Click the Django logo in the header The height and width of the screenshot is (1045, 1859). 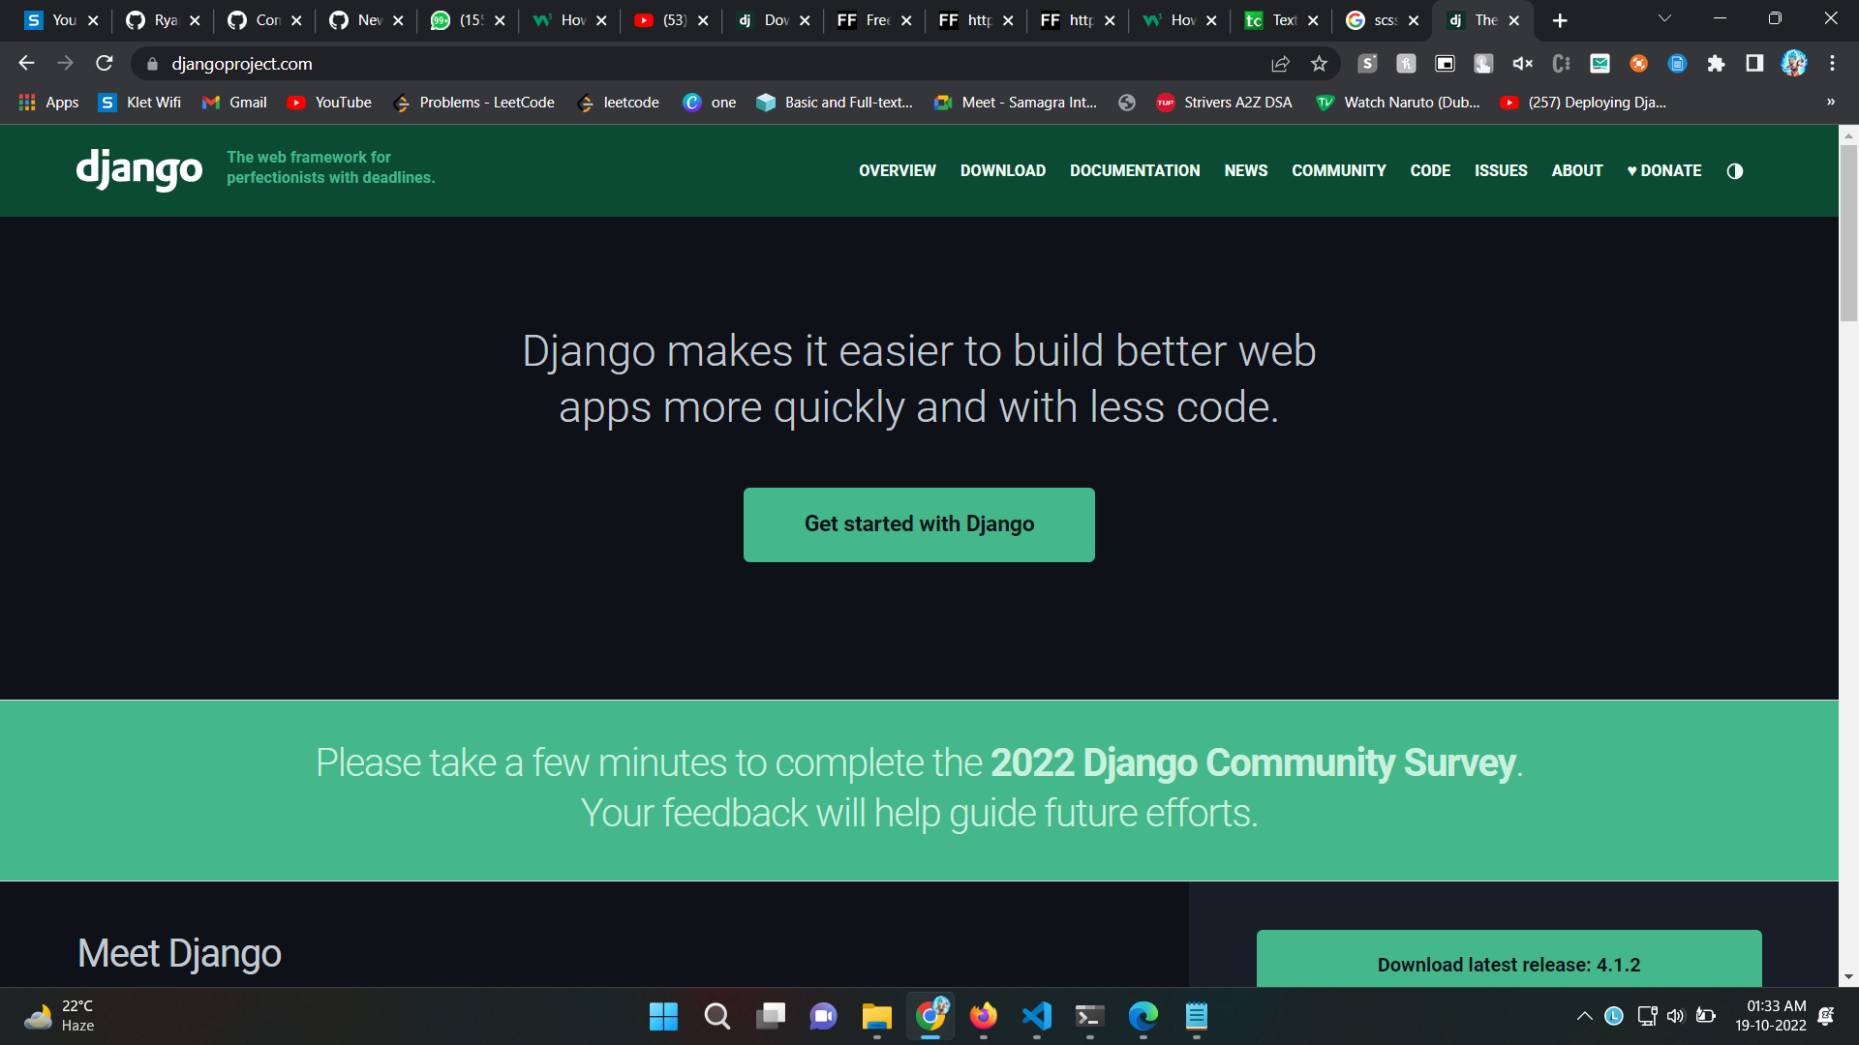click(138, 170)
